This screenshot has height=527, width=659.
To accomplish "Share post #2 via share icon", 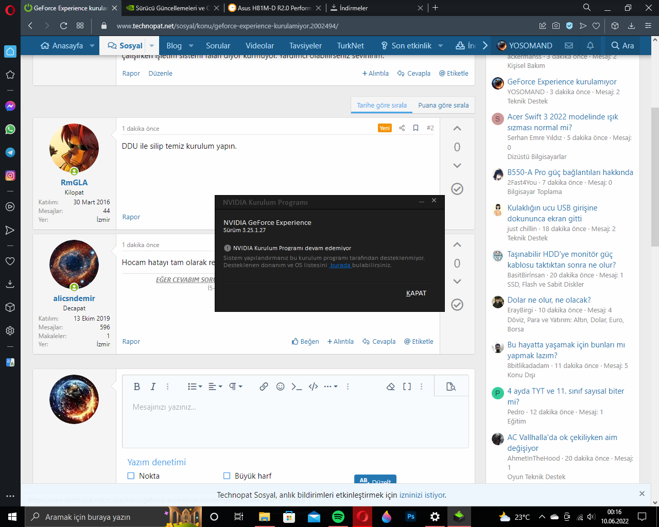I will point(402,128).
